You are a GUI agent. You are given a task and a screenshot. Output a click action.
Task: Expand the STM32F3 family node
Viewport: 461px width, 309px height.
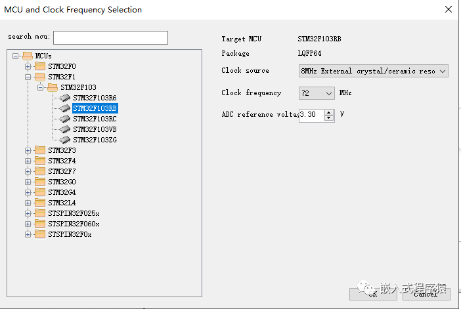pos(28,150)
